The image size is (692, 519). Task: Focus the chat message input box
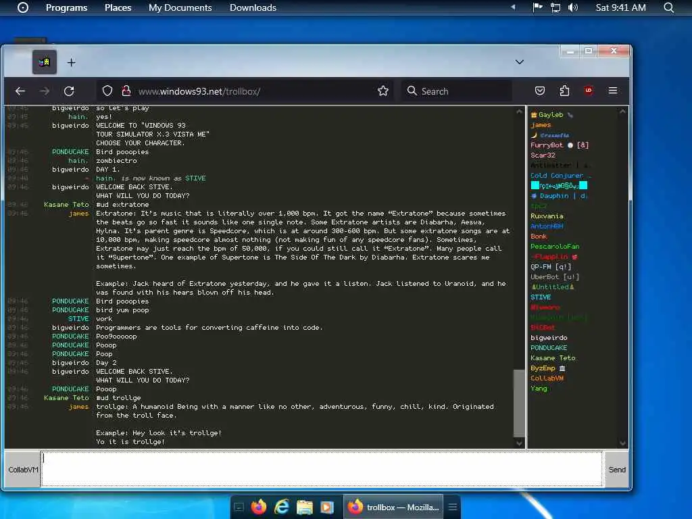322,469
